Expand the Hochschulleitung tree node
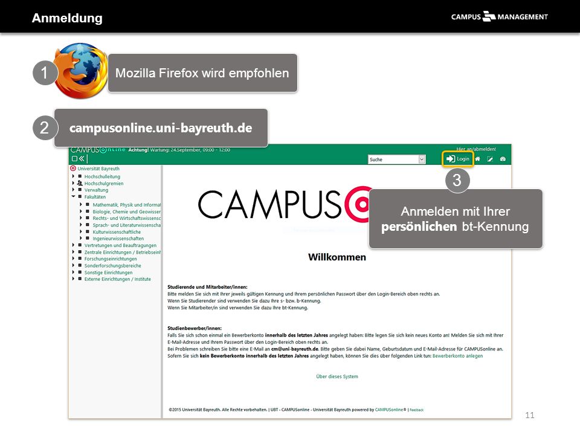This screenshot has width=580, height=435. (x=73, y=176)
